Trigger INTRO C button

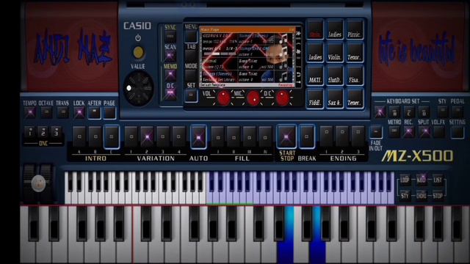(111, 137)
